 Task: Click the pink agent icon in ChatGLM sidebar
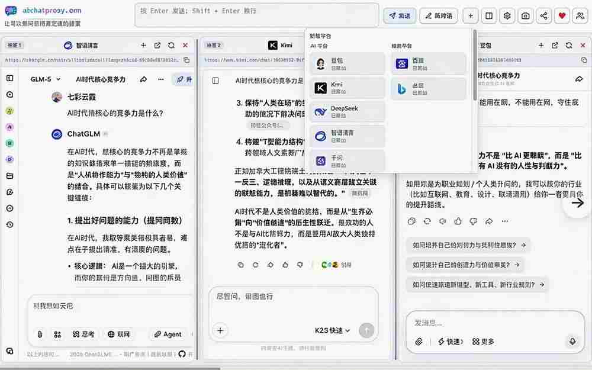[x=10, y=127]
